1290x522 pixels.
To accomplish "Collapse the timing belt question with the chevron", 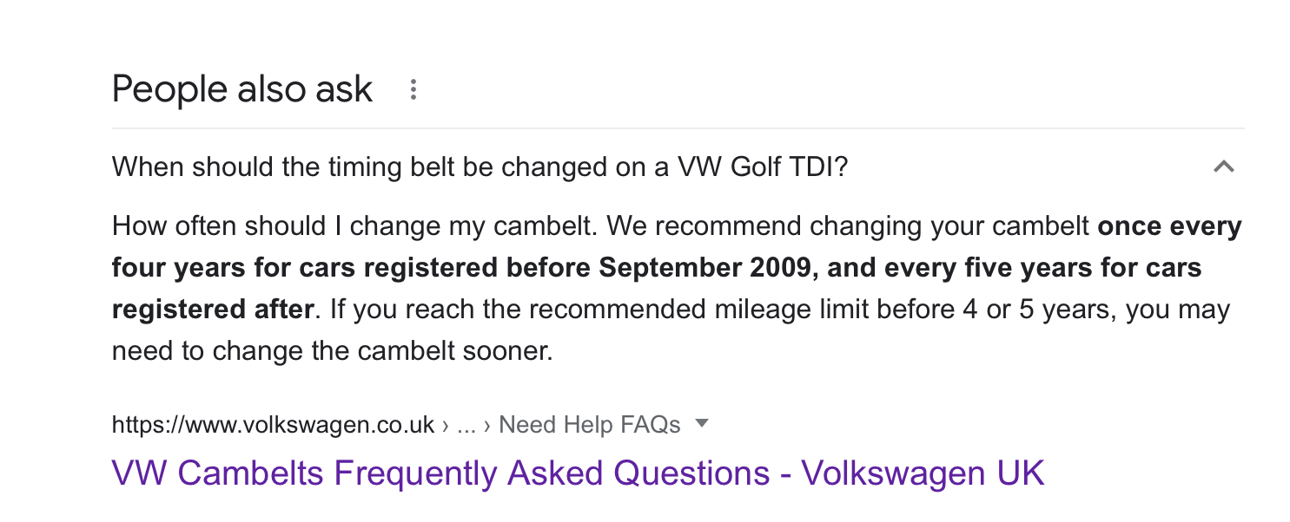I will click(1223, 166).
